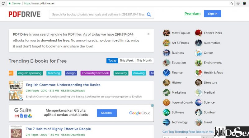Select the teaching tag
Viewport: 249px width, 138px height.
pos(54,73)
